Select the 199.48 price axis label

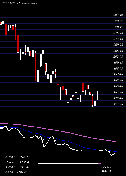pos(118,63)
